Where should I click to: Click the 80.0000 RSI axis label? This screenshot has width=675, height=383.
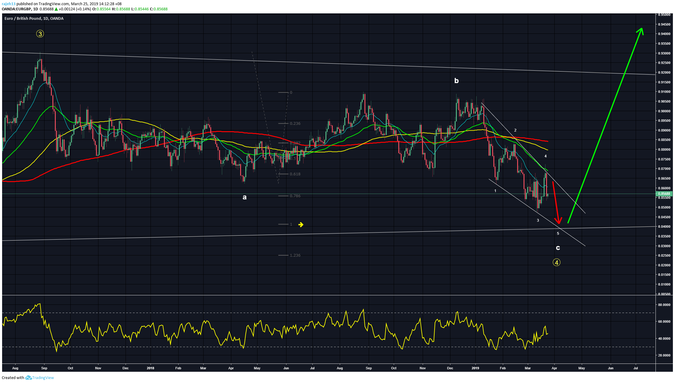[664, 305]
